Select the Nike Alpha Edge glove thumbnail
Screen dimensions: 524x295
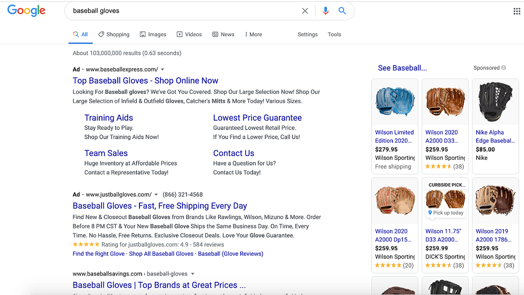tap(495, 103)
